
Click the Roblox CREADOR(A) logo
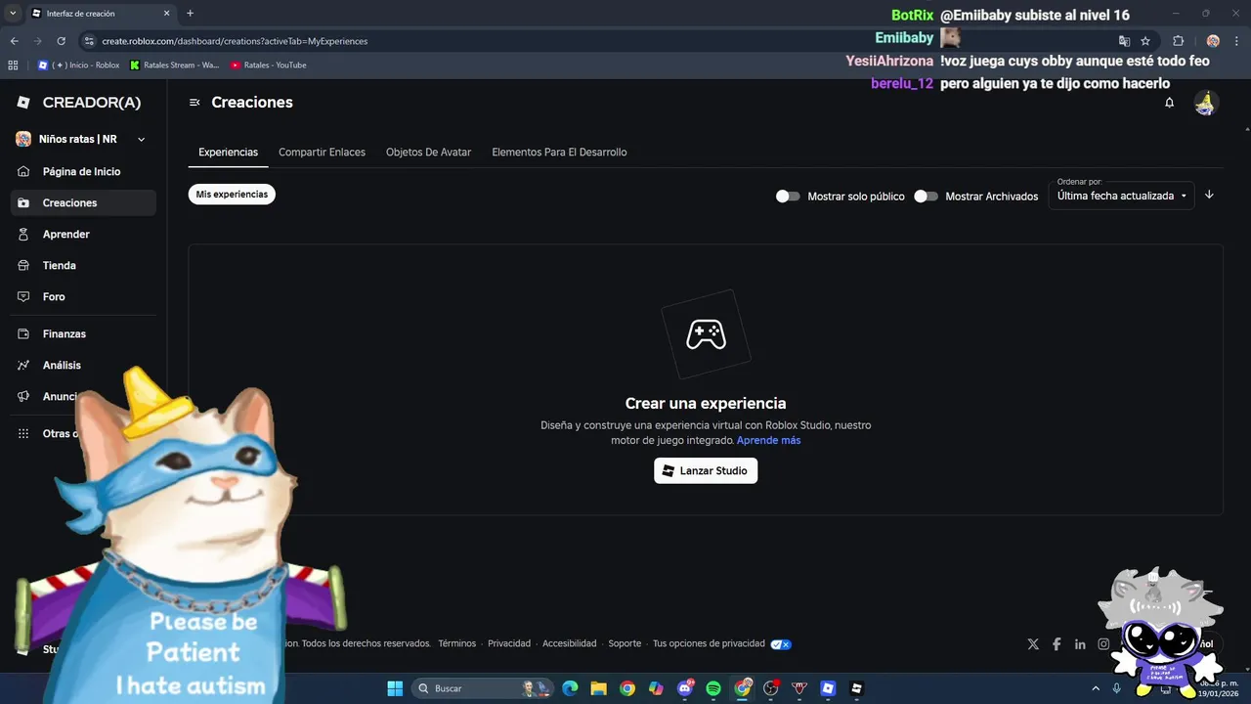(79, 103)
